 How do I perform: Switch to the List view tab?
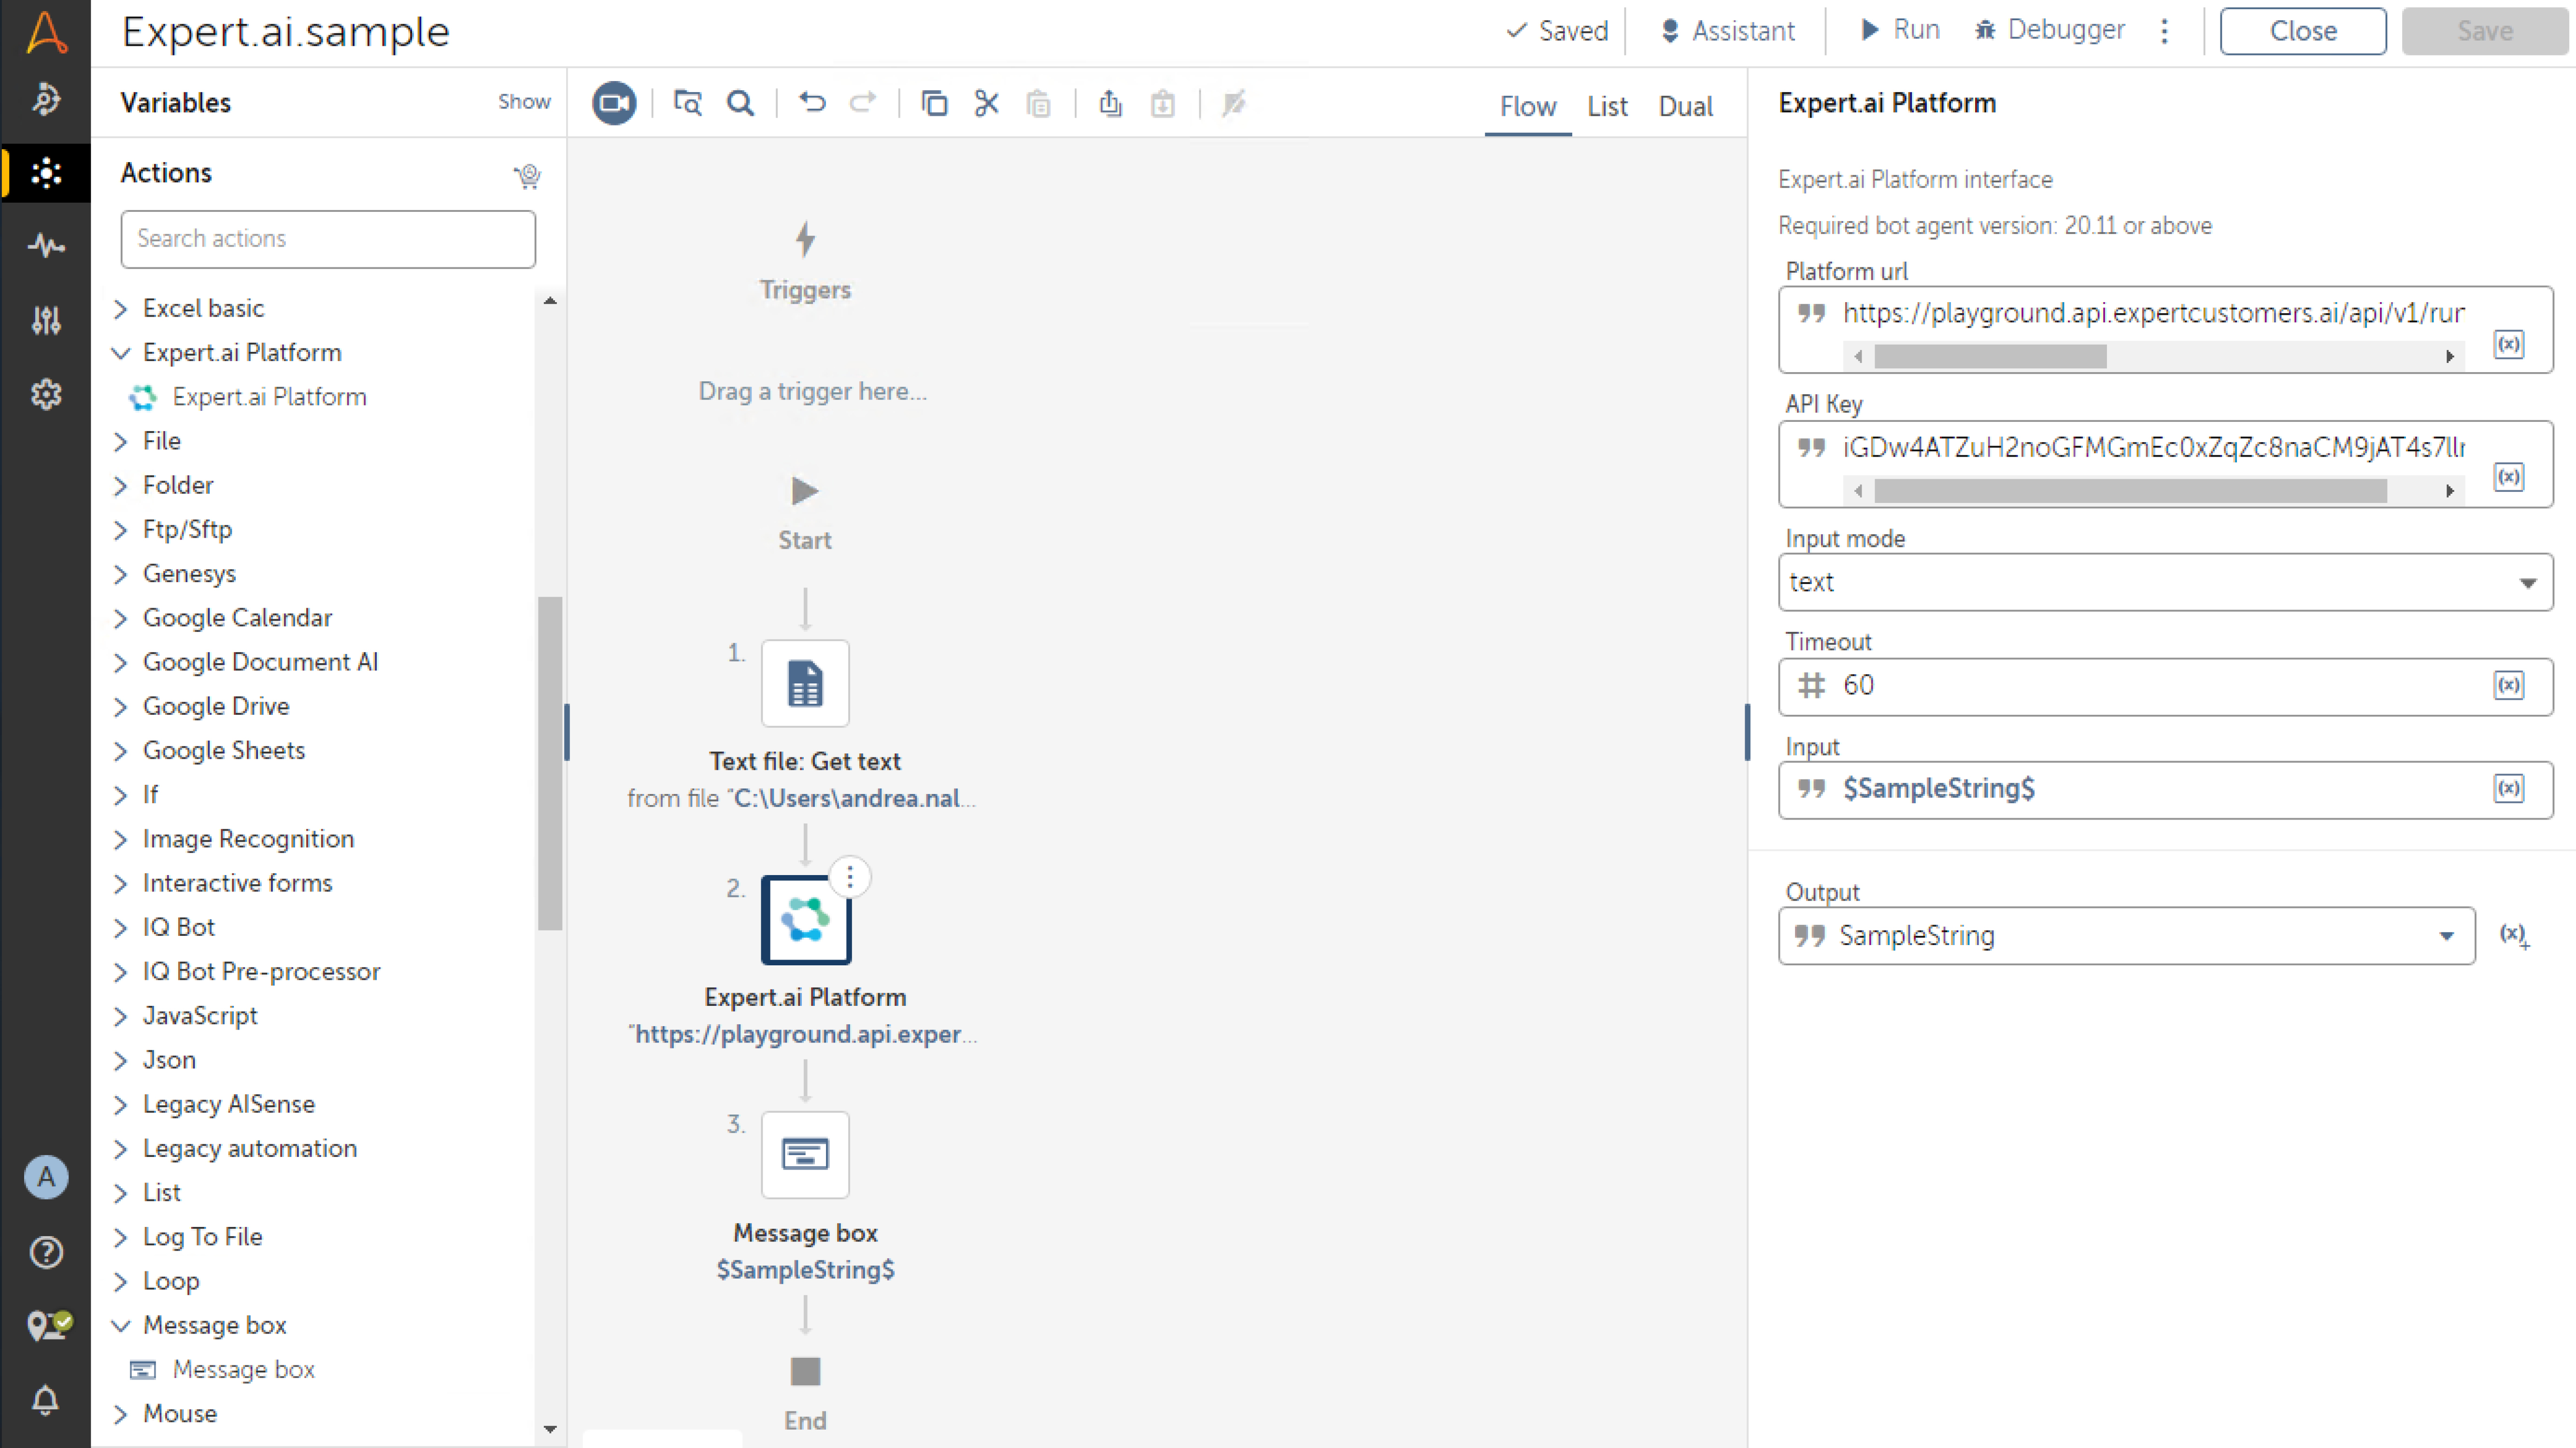coord(1606,106)
